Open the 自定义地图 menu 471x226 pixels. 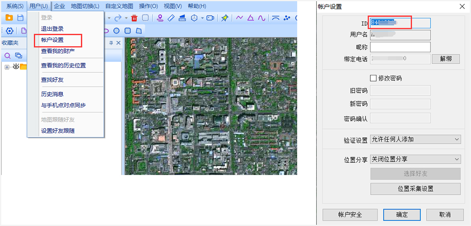(x=119, y=6)
